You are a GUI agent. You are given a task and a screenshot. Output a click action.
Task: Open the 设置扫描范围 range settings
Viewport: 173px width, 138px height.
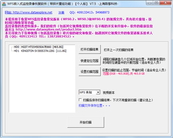coord(89,72)
